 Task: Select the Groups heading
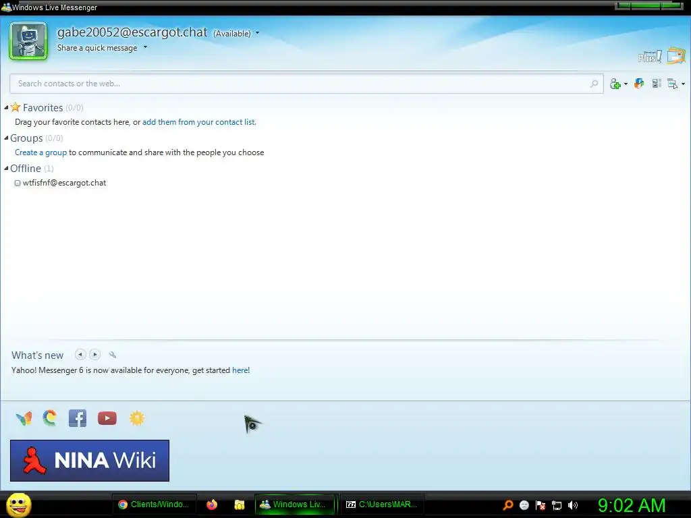(x=26, y=138)
